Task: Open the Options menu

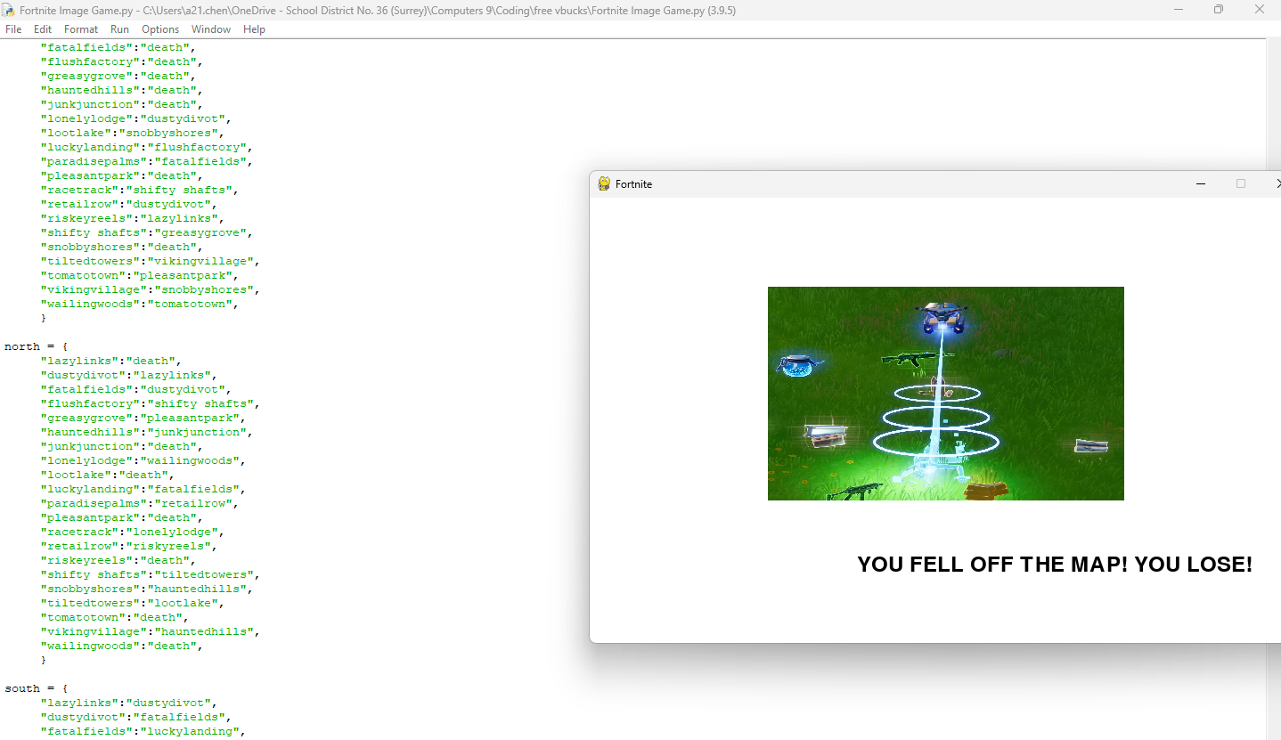Action: pos(160,29)
